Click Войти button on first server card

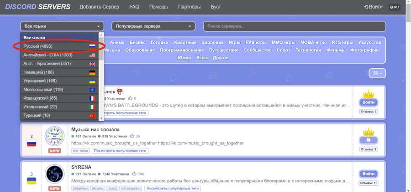click(368, 102)
